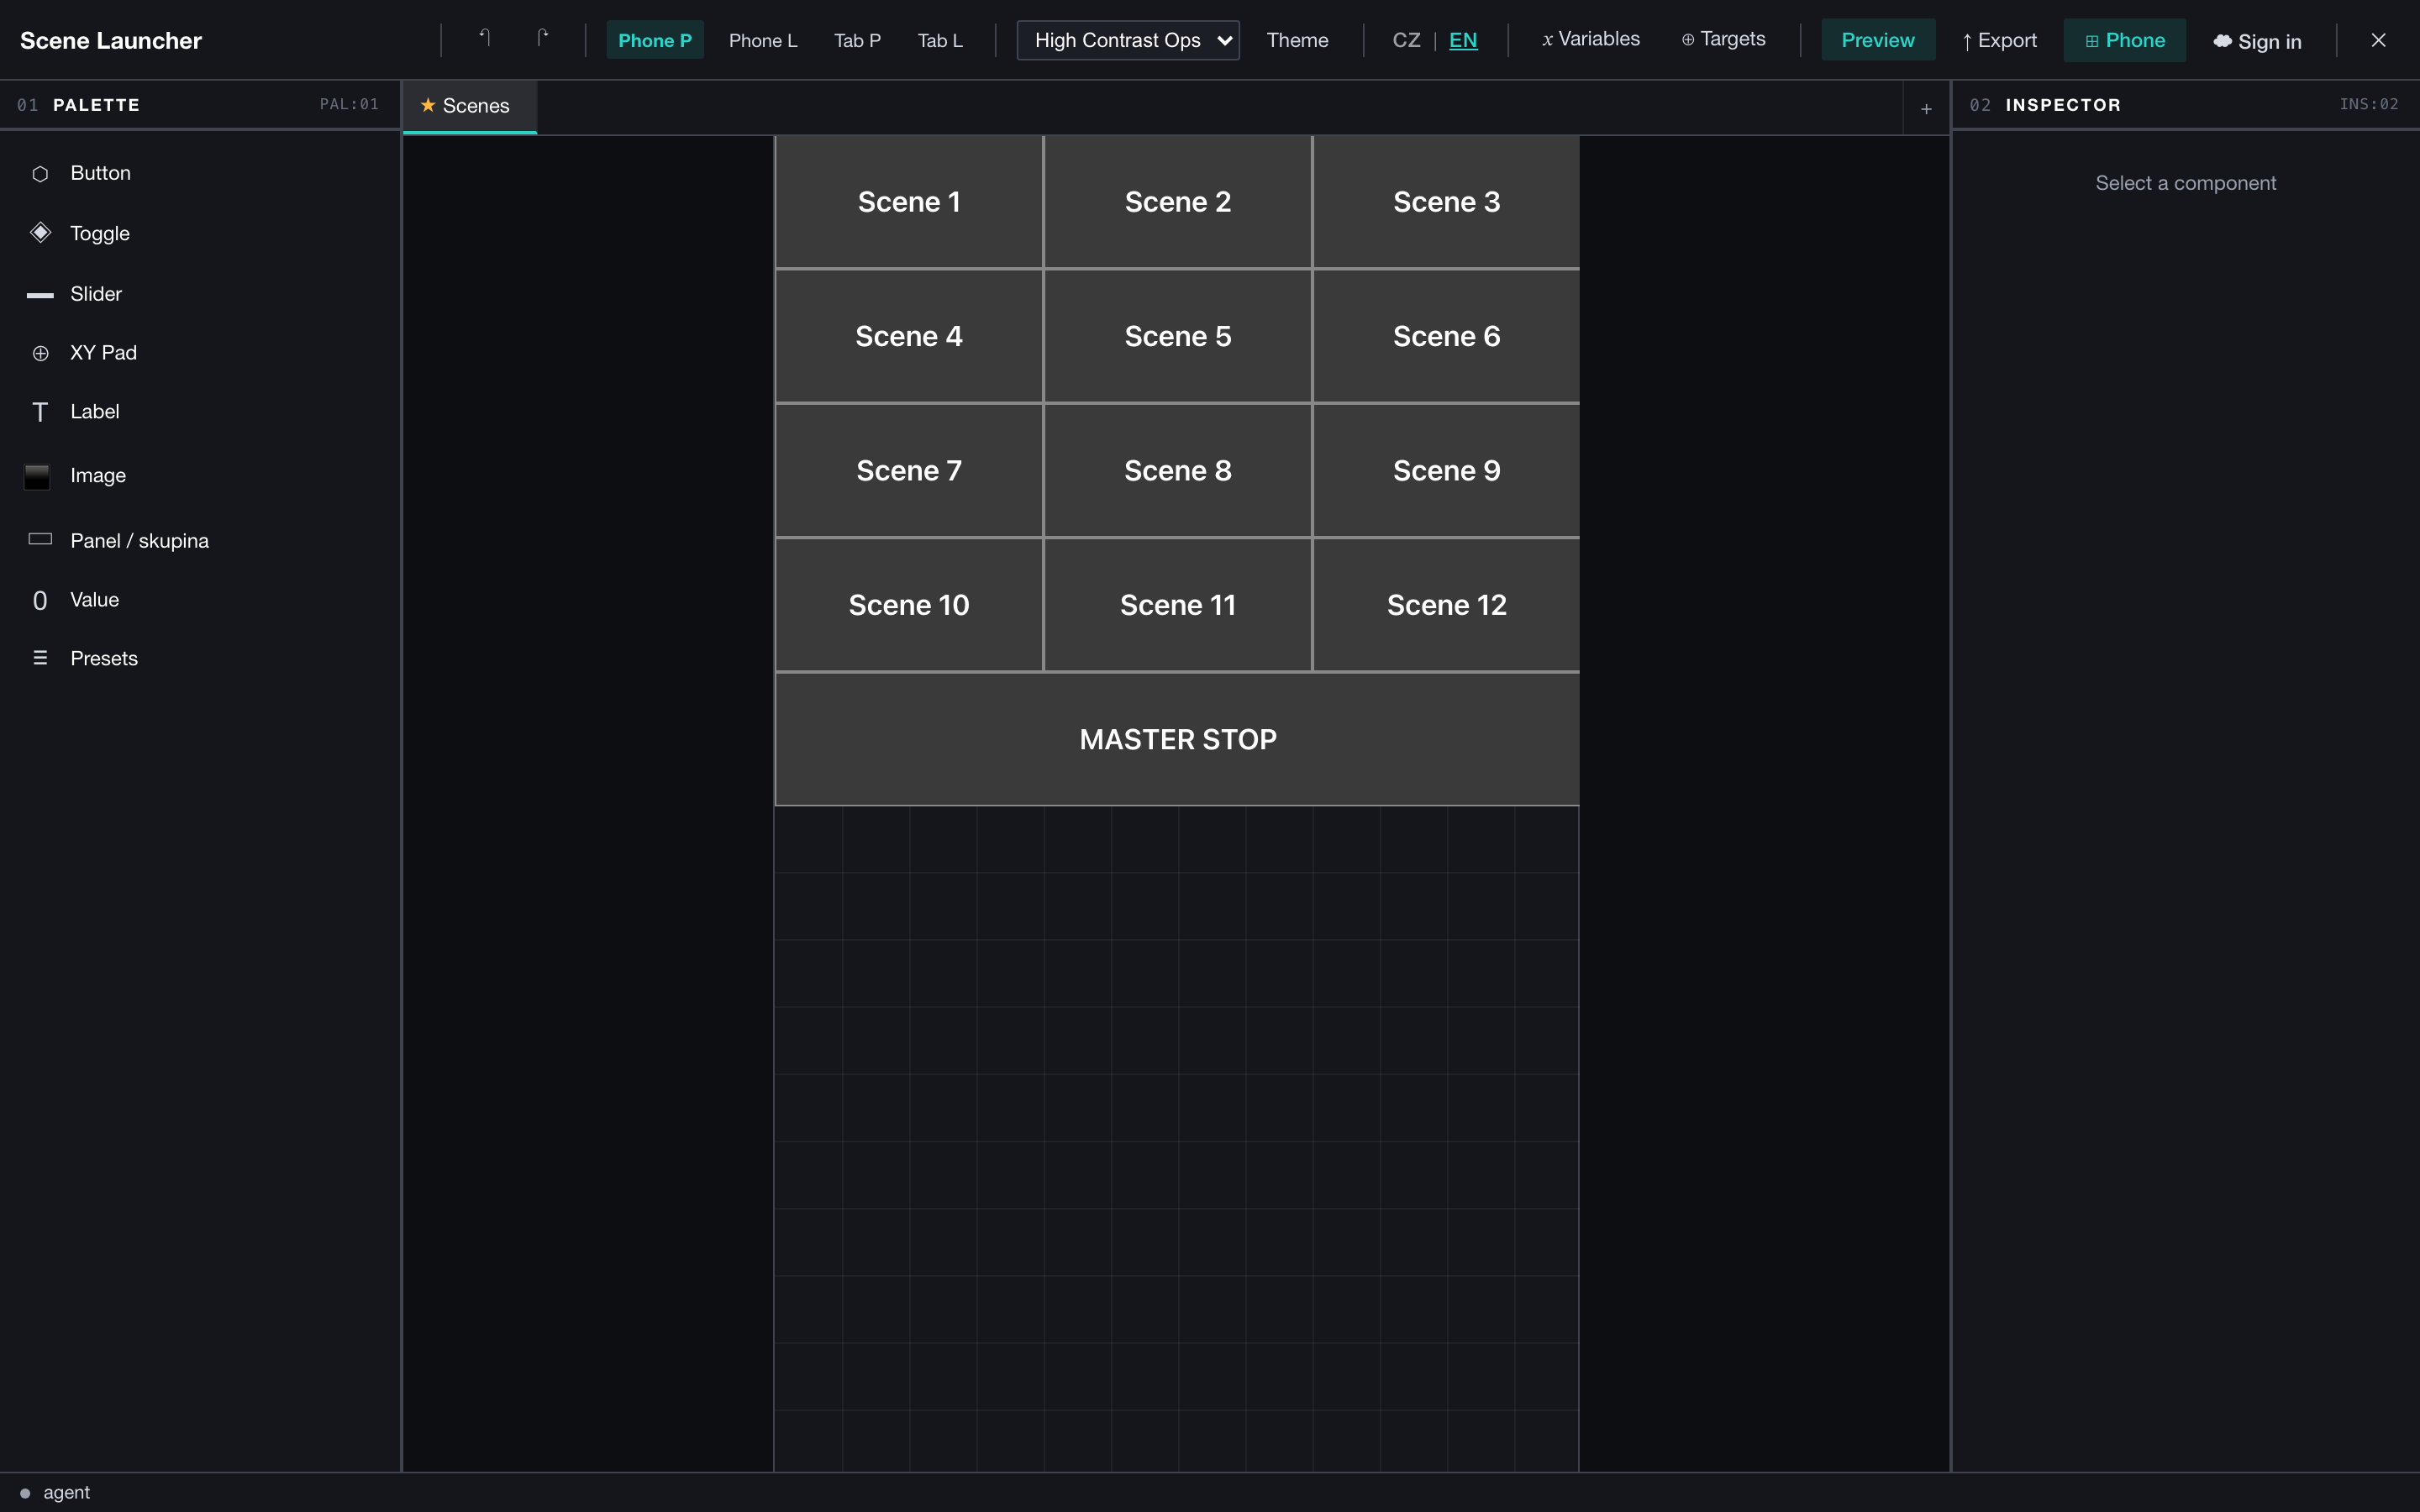Select the Scene 4 button on canvas
This screenshot has height=1512, width=2420.
point(909,336)
